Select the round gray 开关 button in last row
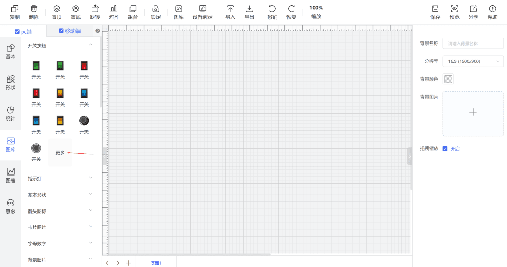Image resolution: width=507 pixels, height=267 pixels. pyautogui.click(x=36, y=148)
